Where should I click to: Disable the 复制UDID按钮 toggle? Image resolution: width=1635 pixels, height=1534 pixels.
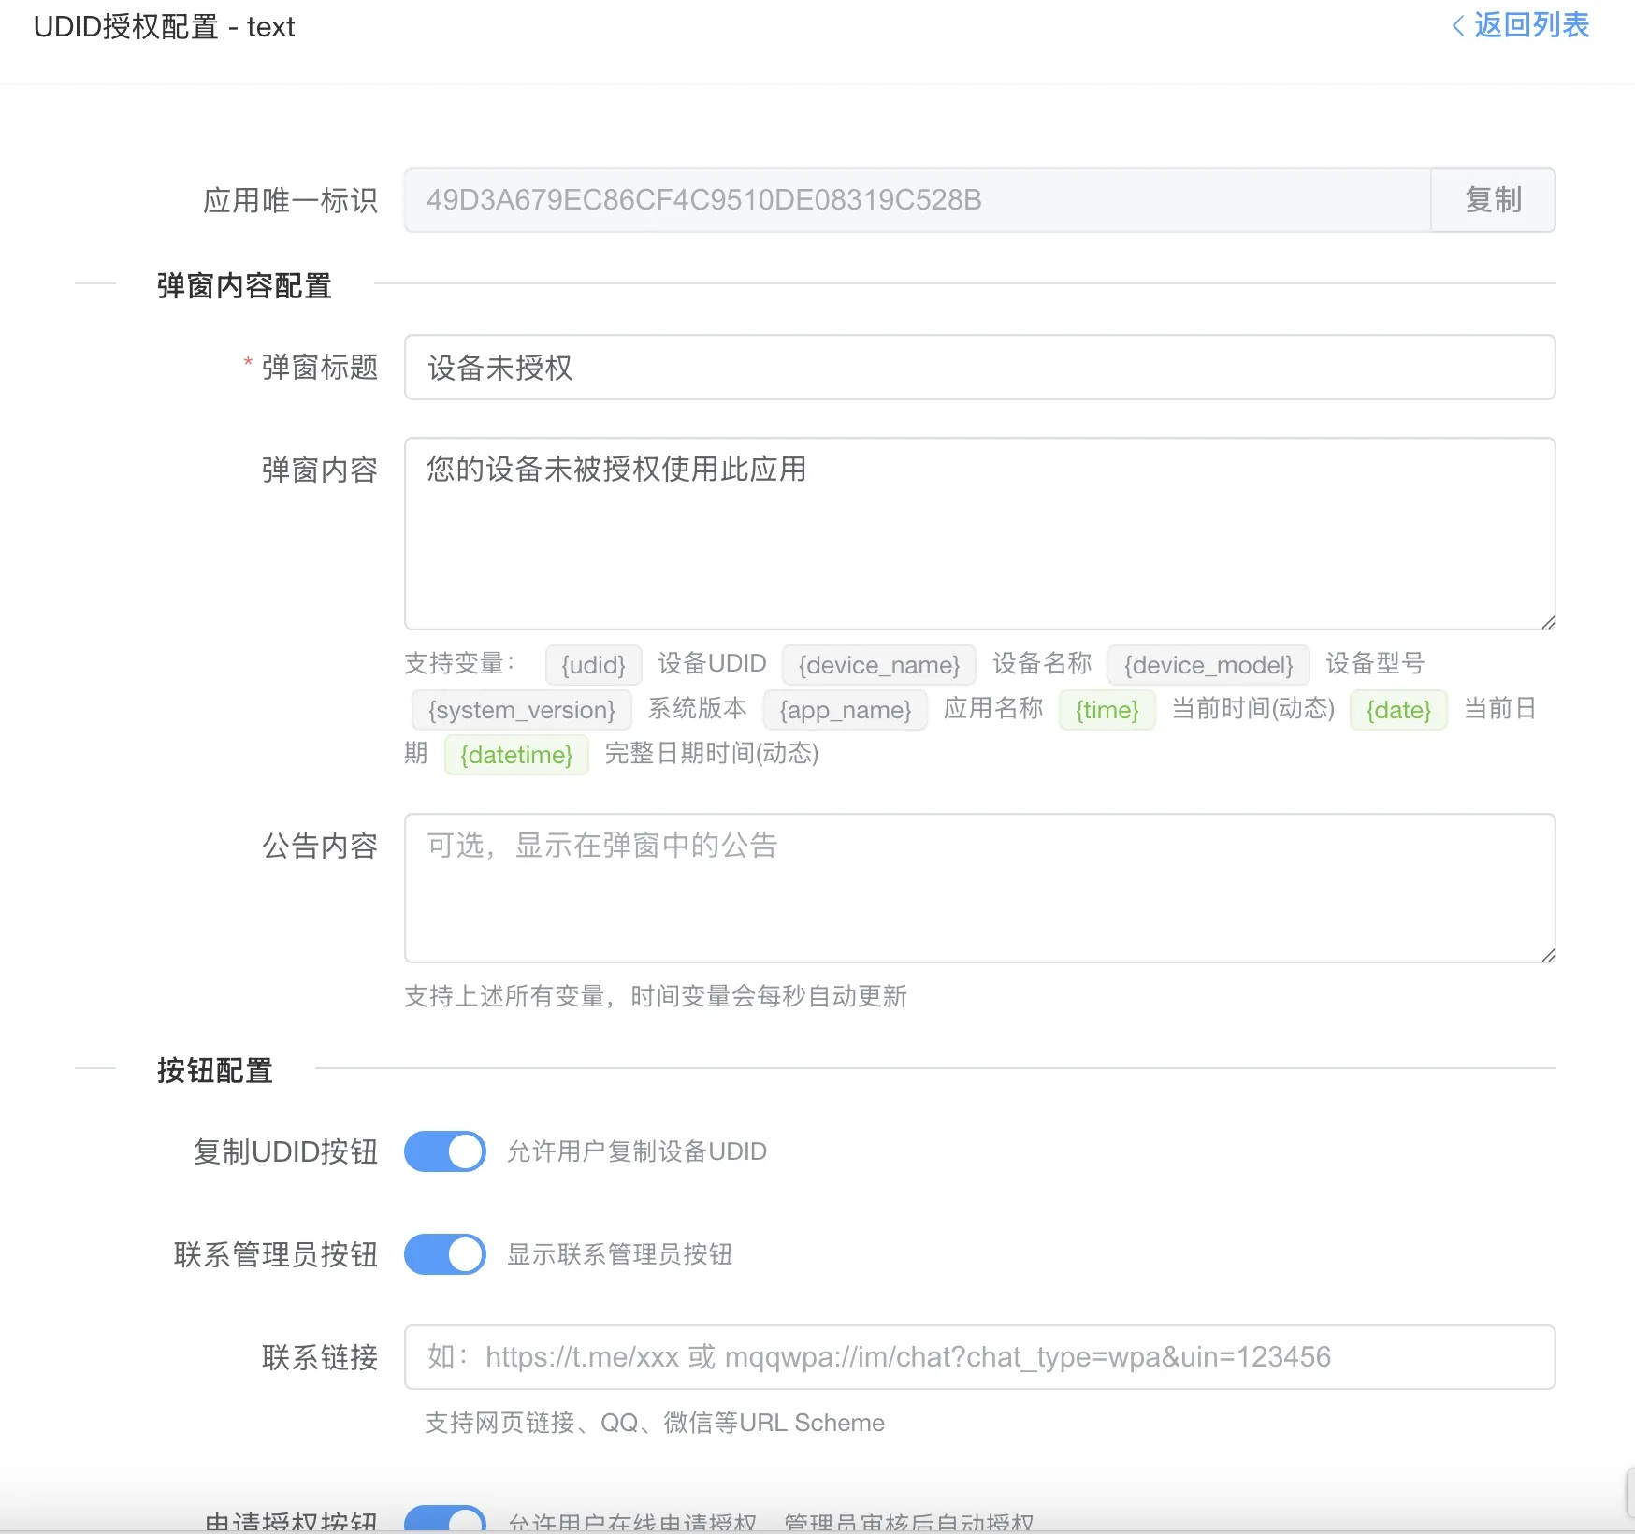click(x=444, y=1151)
